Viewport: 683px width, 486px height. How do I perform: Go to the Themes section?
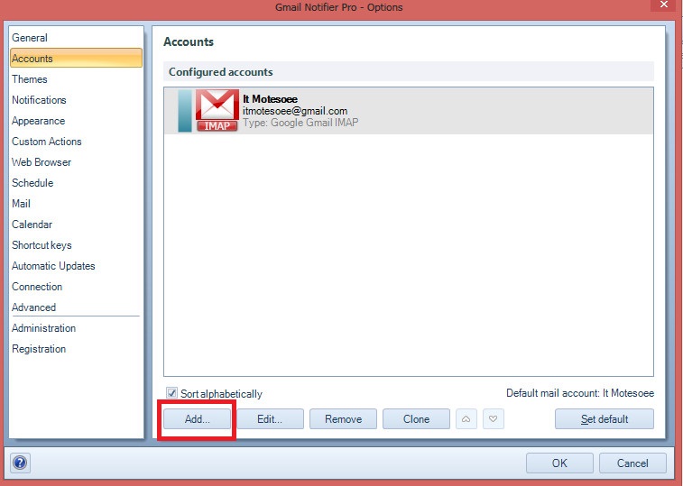[30, 79]
